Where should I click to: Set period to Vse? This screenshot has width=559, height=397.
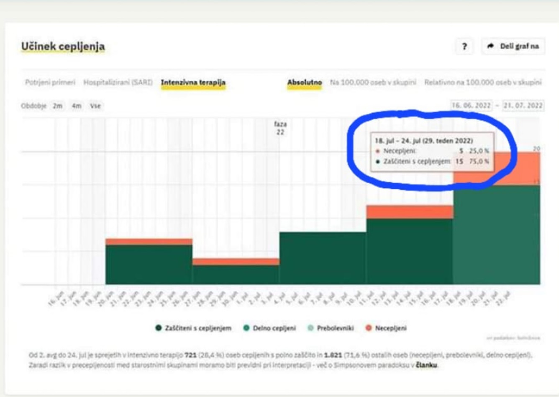click(x=95, y=106)
